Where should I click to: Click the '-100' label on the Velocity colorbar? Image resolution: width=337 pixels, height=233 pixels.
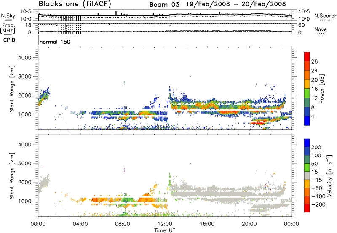(x=318, y=196)
